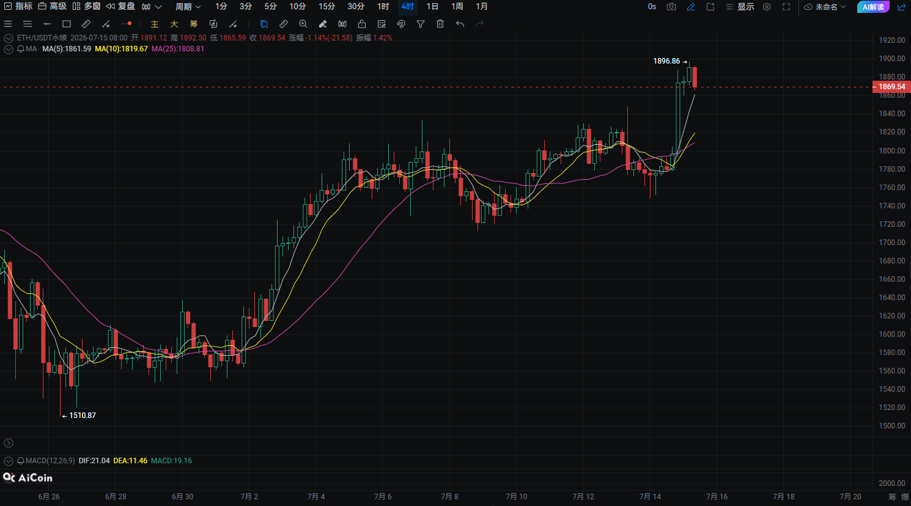Image resolution: width=911 pixels, height=506 pixels.
Task: Switch to the 10分 timeframe
Action: tap(298, 7)
